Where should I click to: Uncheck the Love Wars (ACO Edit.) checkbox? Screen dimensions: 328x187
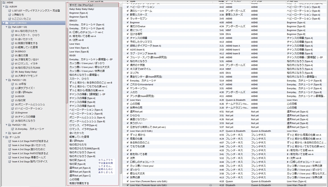(127, 131)
